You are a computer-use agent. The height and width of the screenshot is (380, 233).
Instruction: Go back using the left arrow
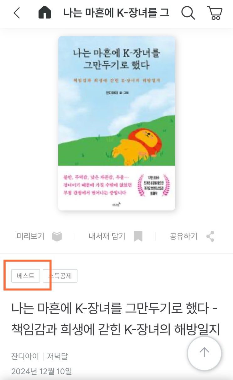pos(17,13)
